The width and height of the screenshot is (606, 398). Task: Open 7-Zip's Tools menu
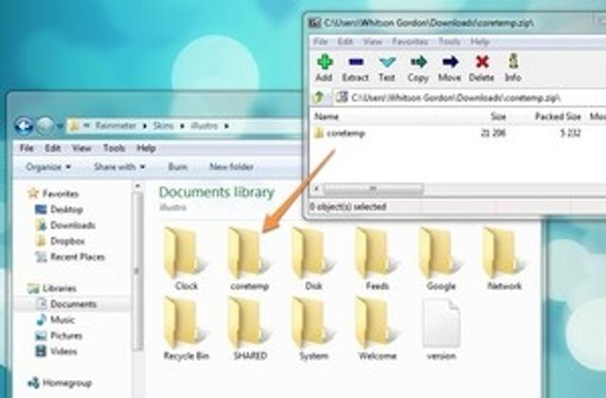450,42
